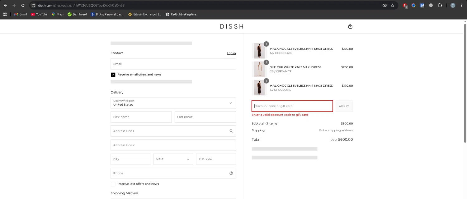Open the profile avatar icon

pos(453,5)
